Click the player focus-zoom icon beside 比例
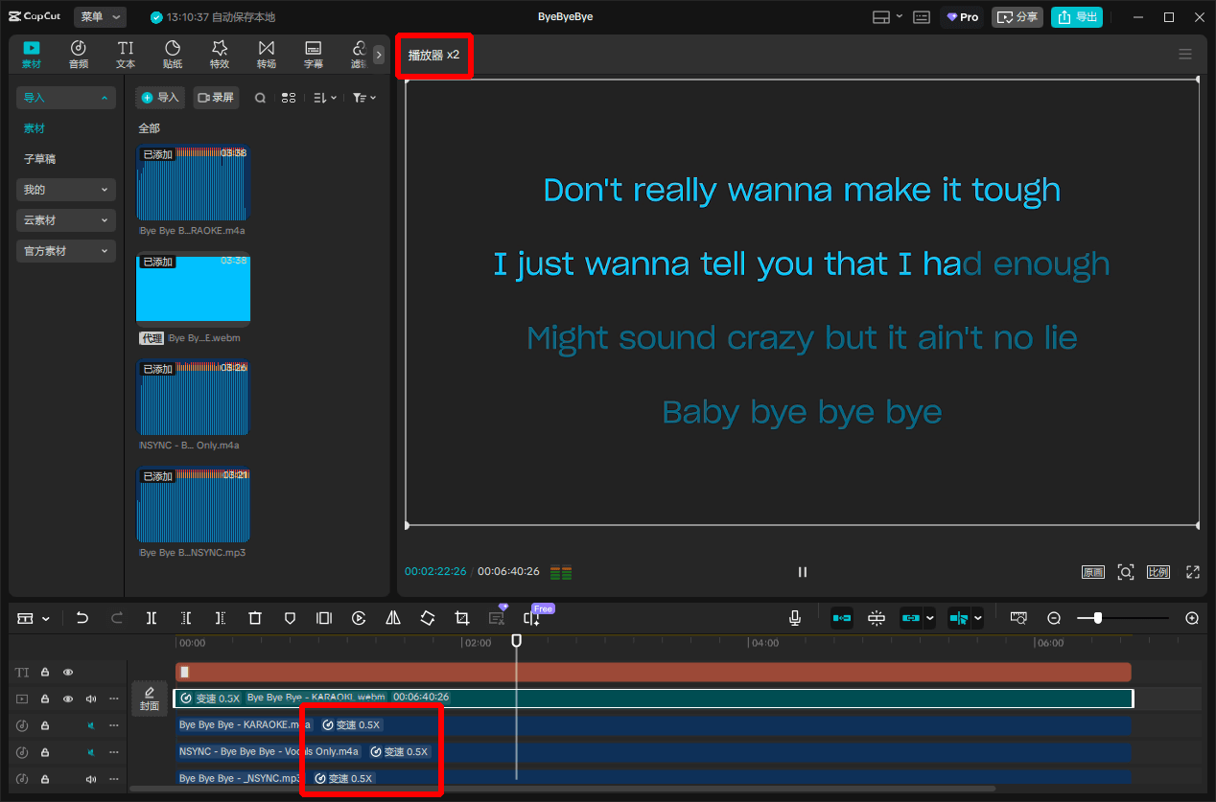 point(1126,572)
